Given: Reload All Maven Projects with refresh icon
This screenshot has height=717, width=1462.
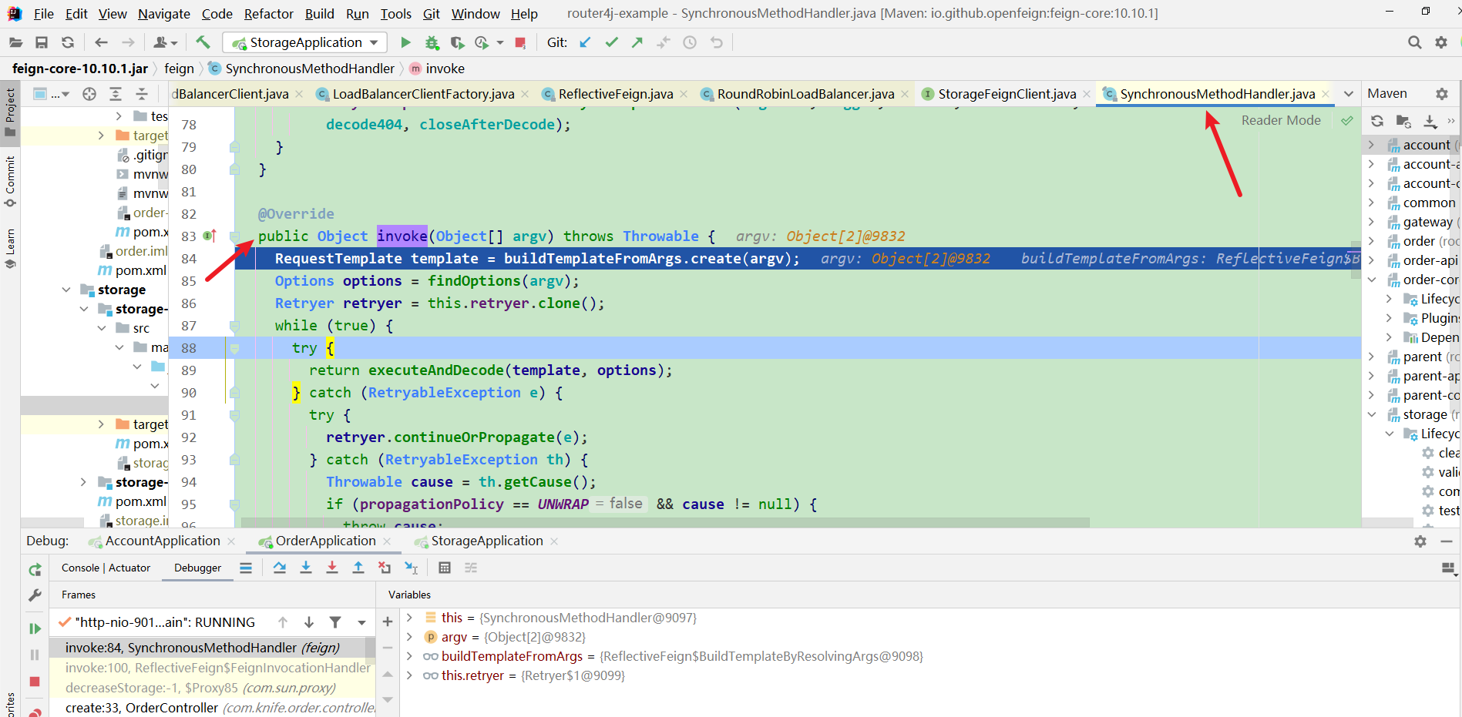Looking at the screenshot, I should [1377, 121].
